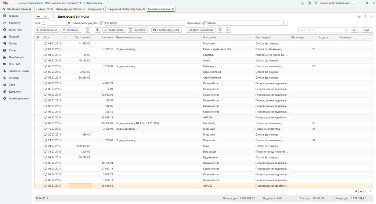376x204 pixels.
Task: Click paperclip column header icon
Action: pyautogui.click(x=38, y=37)
